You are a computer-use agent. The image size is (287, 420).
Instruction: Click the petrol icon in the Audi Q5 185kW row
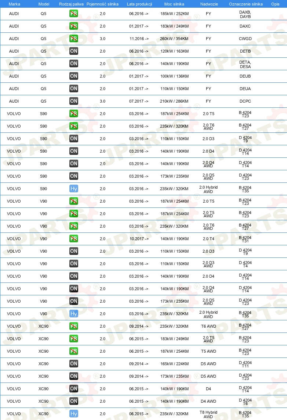pos(74,14)
